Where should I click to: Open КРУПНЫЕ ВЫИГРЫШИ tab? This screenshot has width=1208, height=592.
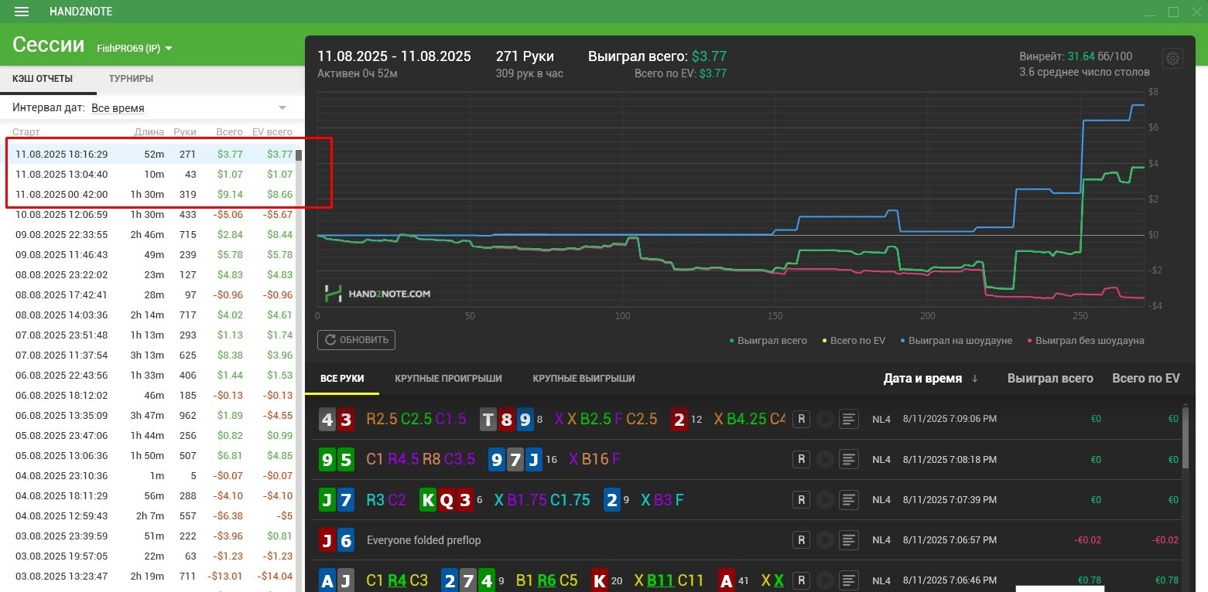pyautogui.click(x=583, y=378)
